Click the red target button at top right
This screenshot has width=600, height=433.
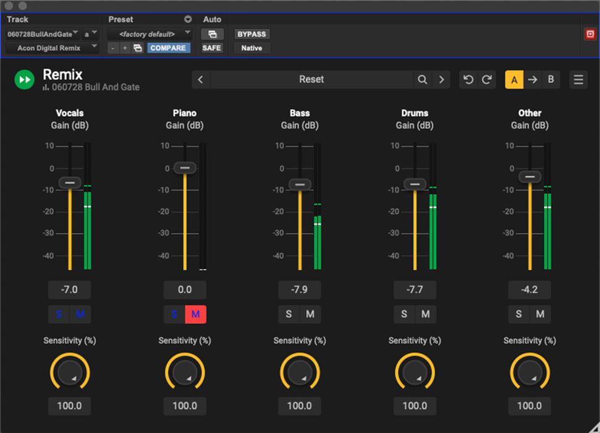[589, 34]
